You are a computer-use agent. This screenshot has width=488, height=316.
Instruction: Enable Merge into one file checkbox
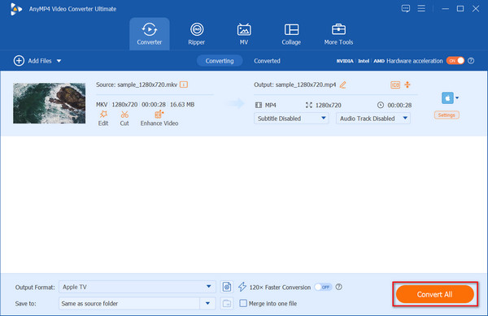pos(243,303)
